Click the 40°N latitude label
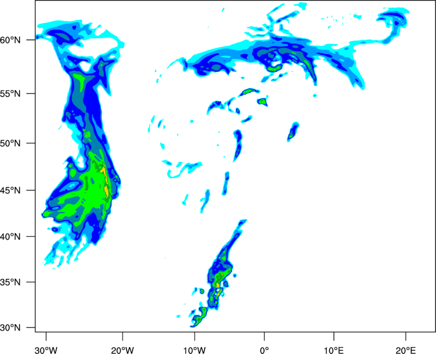 [x=10, y=237]
